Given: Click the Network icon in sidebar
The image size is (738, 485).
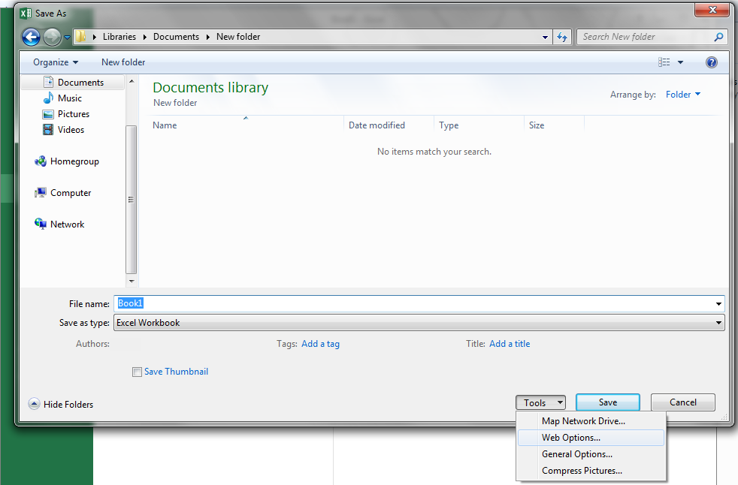Looking at the screenshot, I should click(x=41, y=224).
